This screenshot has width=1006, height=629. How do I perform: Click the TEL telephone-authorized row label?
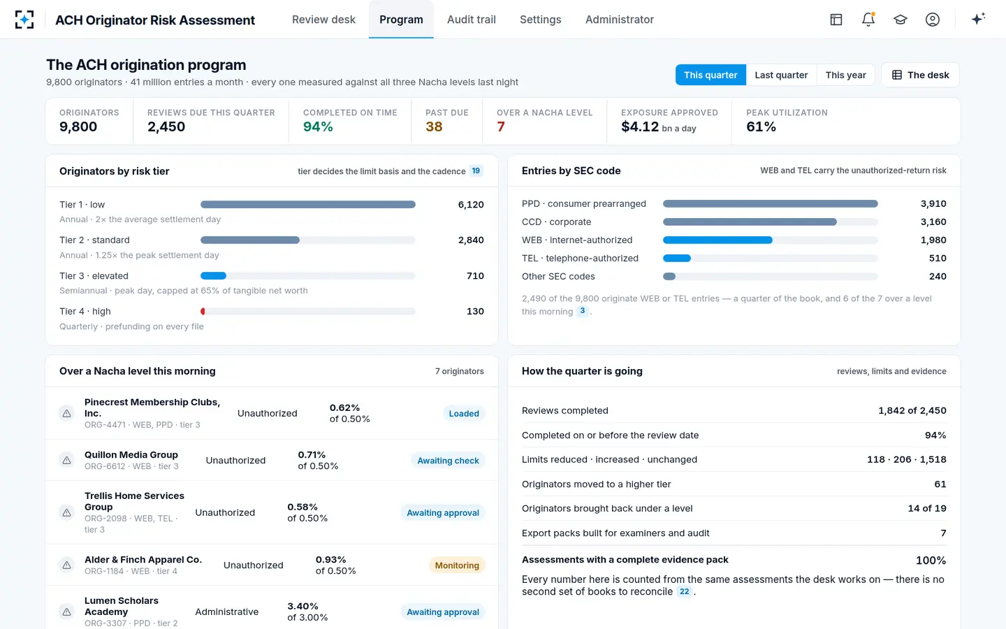pyautogui.click(x=580, y=258)
